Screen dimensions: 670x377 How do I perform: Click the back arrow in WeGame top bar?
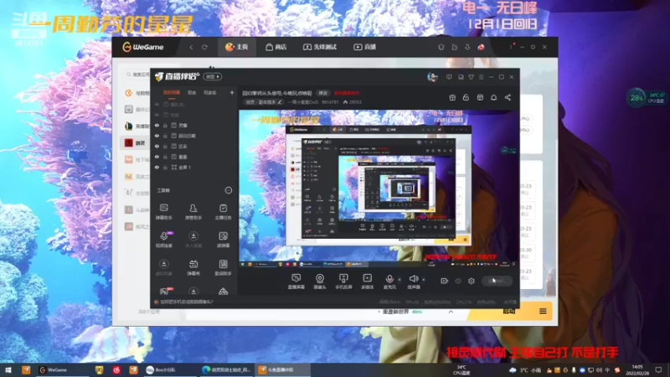tap(191, 47)
